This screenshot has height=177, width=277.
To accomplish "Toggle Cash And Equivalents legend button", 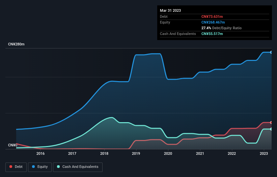I will pos(78,167).
